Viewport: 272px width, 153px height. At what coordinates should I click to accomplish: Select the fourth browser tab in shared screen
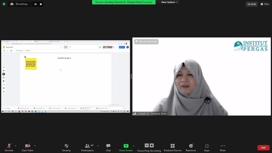click(x=58, y=41)
